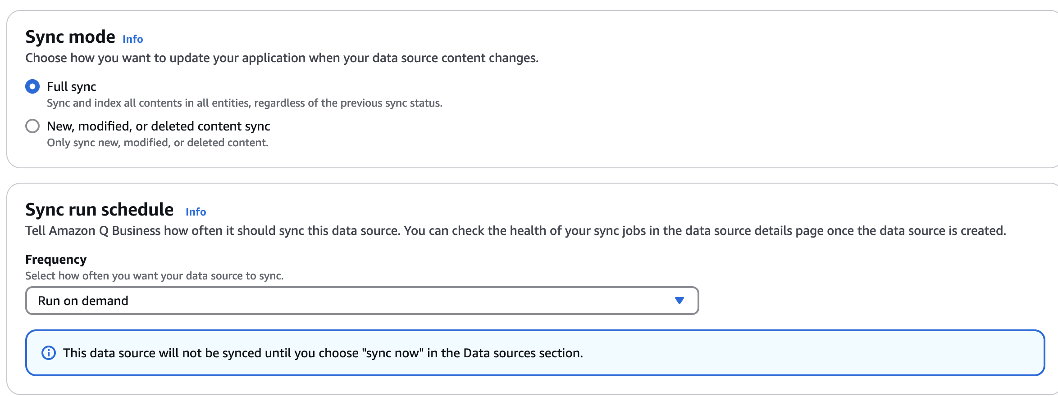Click the blue dropdown arrow in Frequency field
This screenshot has height=396, width=1058.
pyautogui.click(x=679, y=301)
